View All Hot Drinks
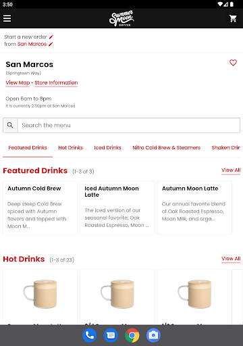The height and width of the screenshot is (346, 243). click(231, 259)
